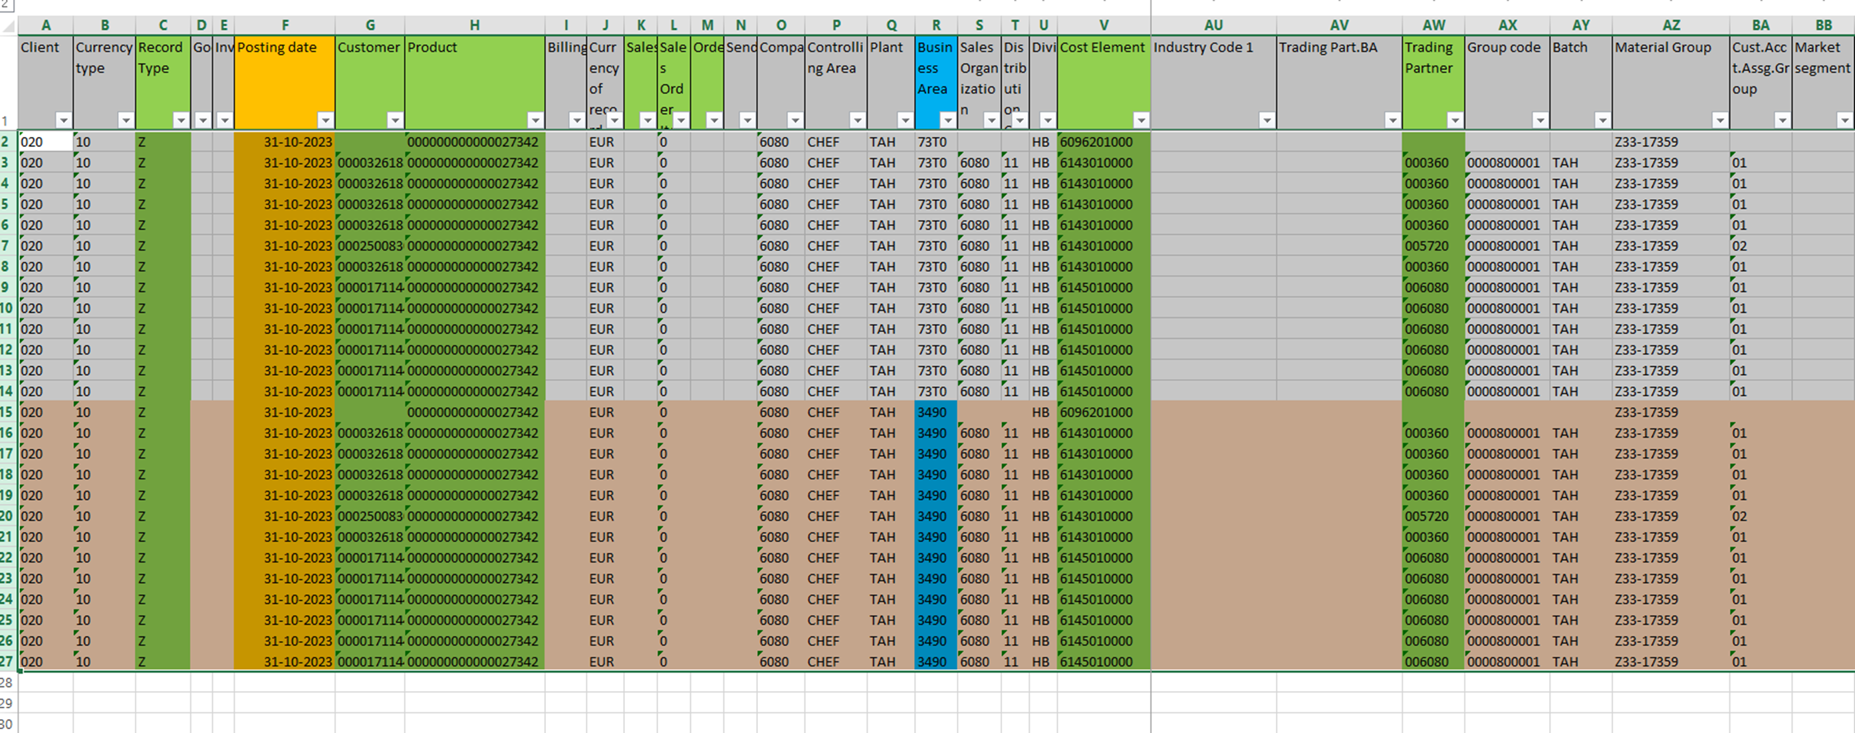Open the Posting date filter dropdown
The height and width of the screenshot is (733, 1855).
click(x=326, y=120)
